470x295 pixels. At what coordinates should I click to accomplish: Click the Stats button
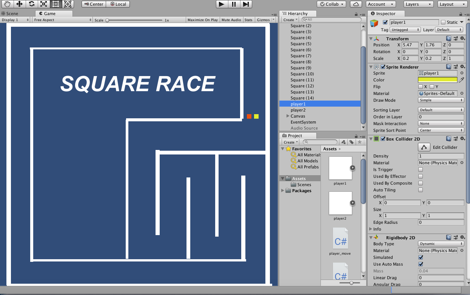point(248,20)
